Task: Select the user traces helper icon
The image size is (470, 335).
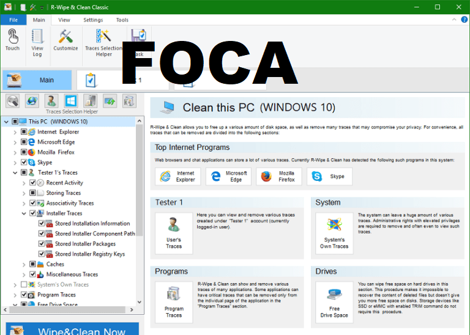Action: (51, 101)
